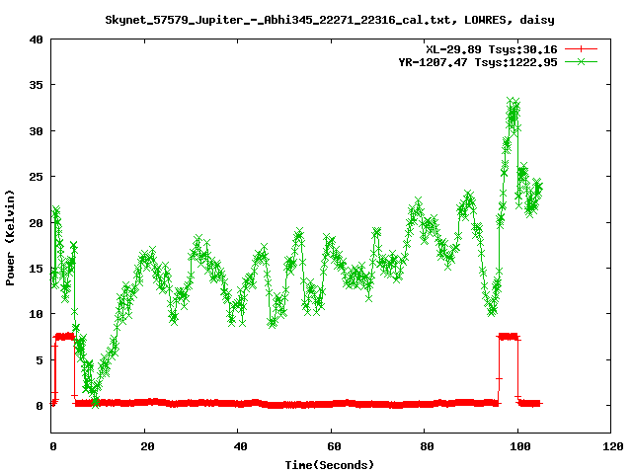The width and height of the screenshot is (632, 474).
Task: Click the flat red baseline at 60 seconds
Action: [332, 403]
